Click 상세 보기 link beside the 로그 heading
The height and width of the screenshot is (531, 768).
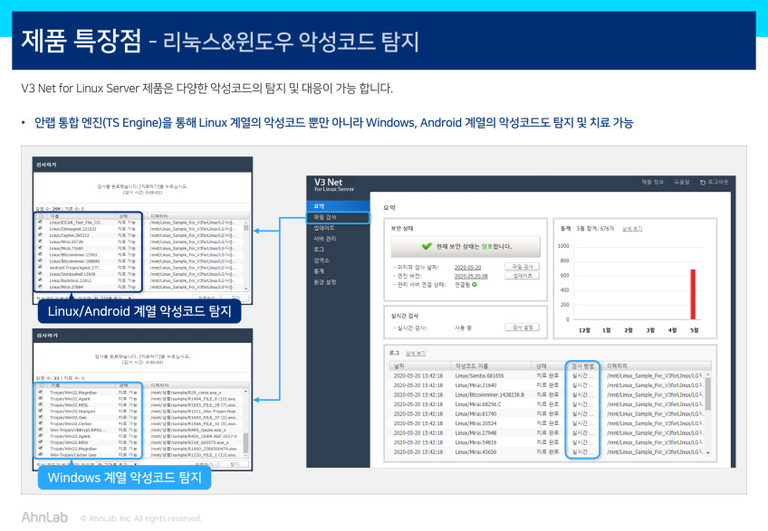point(416,354)
